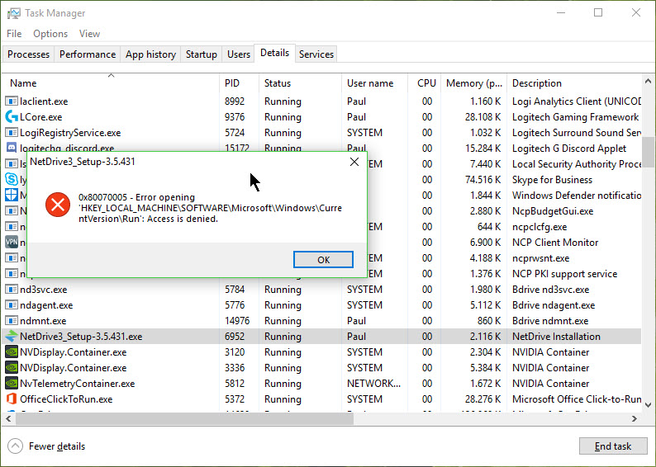Sort by the Name column header
Screen dimensions: 656x467
111,83
